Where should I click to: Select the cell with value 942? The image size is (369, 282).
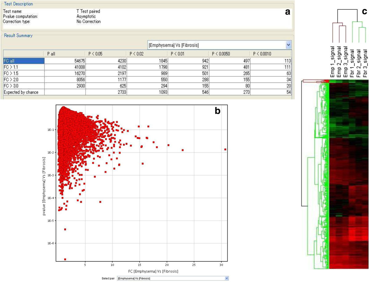click(x=188, y=60)
